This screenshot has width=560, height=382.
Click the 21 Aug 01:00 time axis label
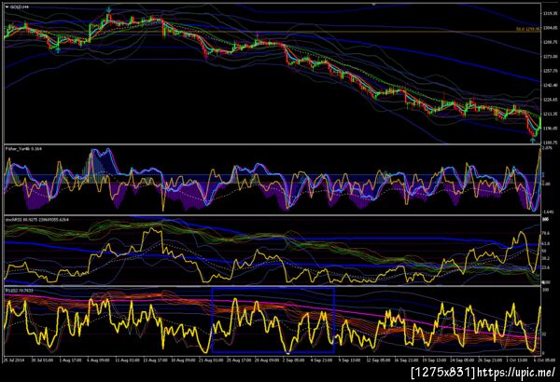tap(211, 361)
